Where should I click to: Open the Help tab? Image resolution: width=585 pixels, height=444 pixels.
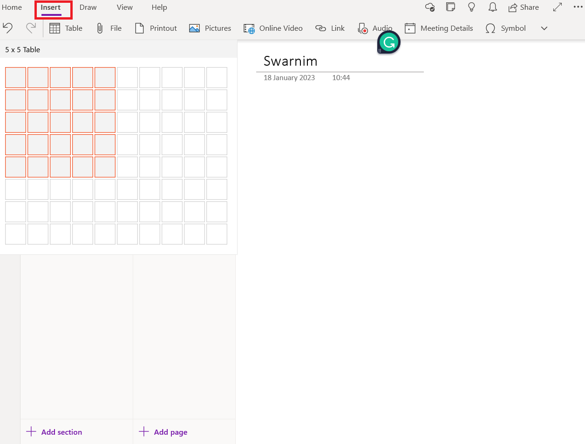[159, 7]
